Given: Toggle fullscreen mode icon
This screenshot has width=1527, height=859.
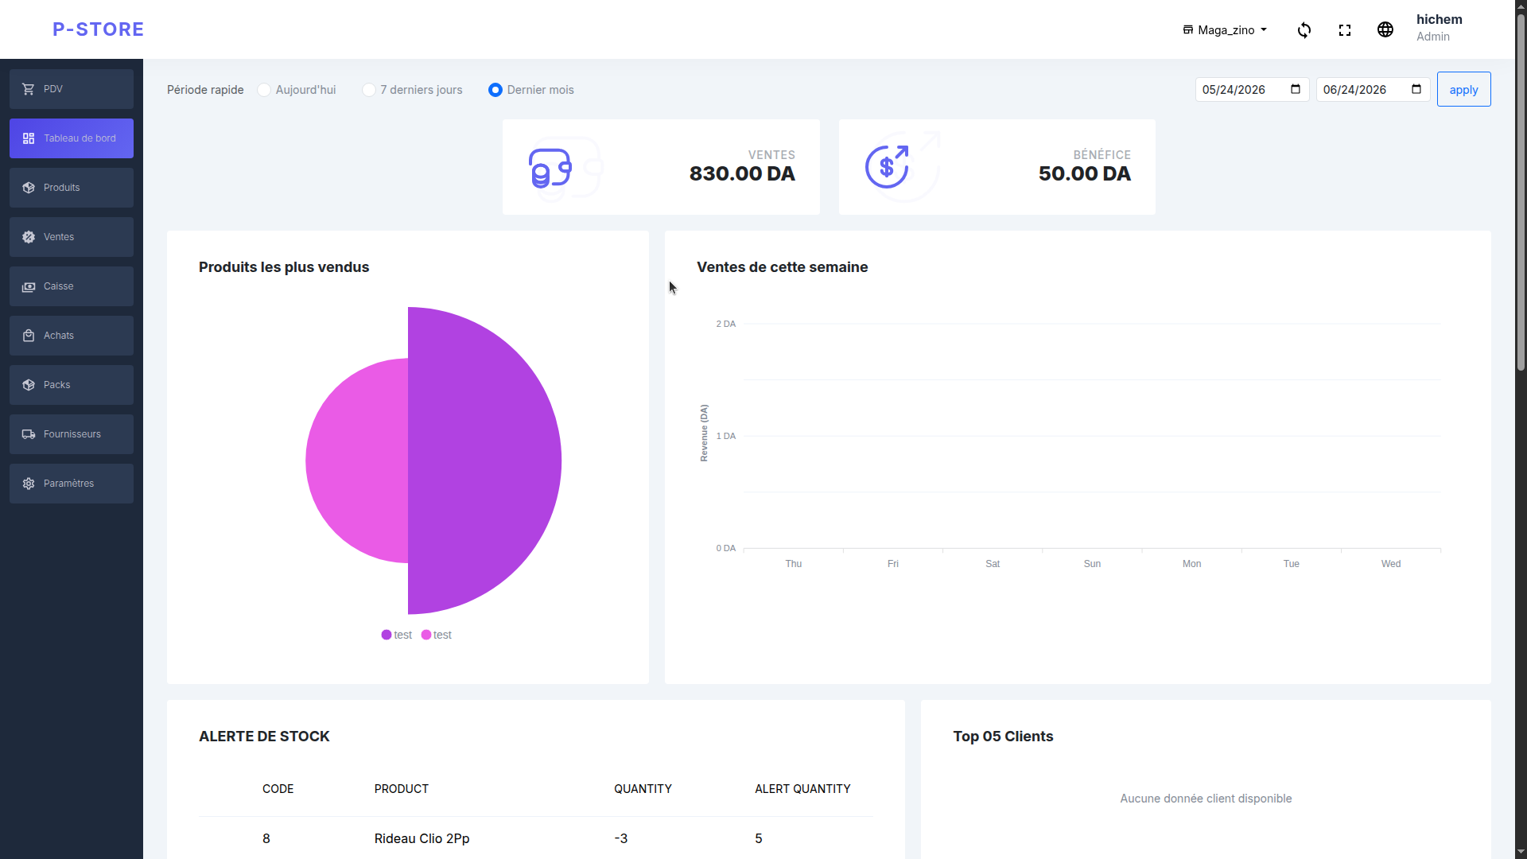Looking at the screenshot, I should click(1345, 30).
